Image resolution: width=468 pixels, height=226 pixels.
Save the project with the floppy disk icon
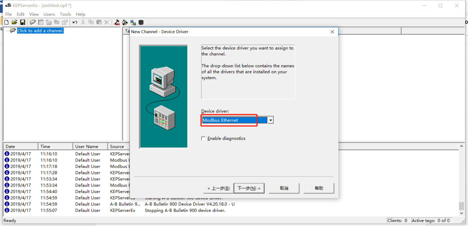23,22
